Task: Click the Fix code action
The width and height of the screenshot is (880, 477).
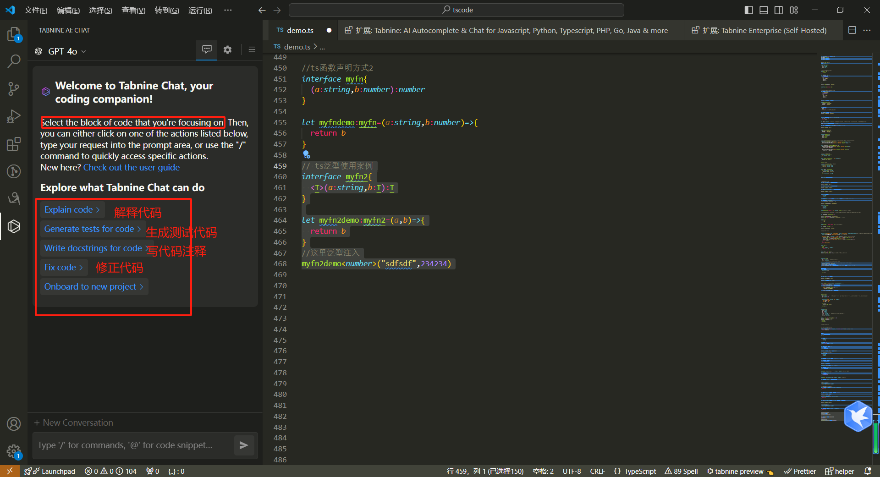Action: click(63, 267)
